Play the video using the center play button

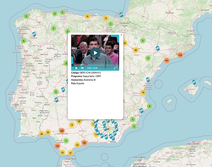pyautogui.click(x=95, y=53)
